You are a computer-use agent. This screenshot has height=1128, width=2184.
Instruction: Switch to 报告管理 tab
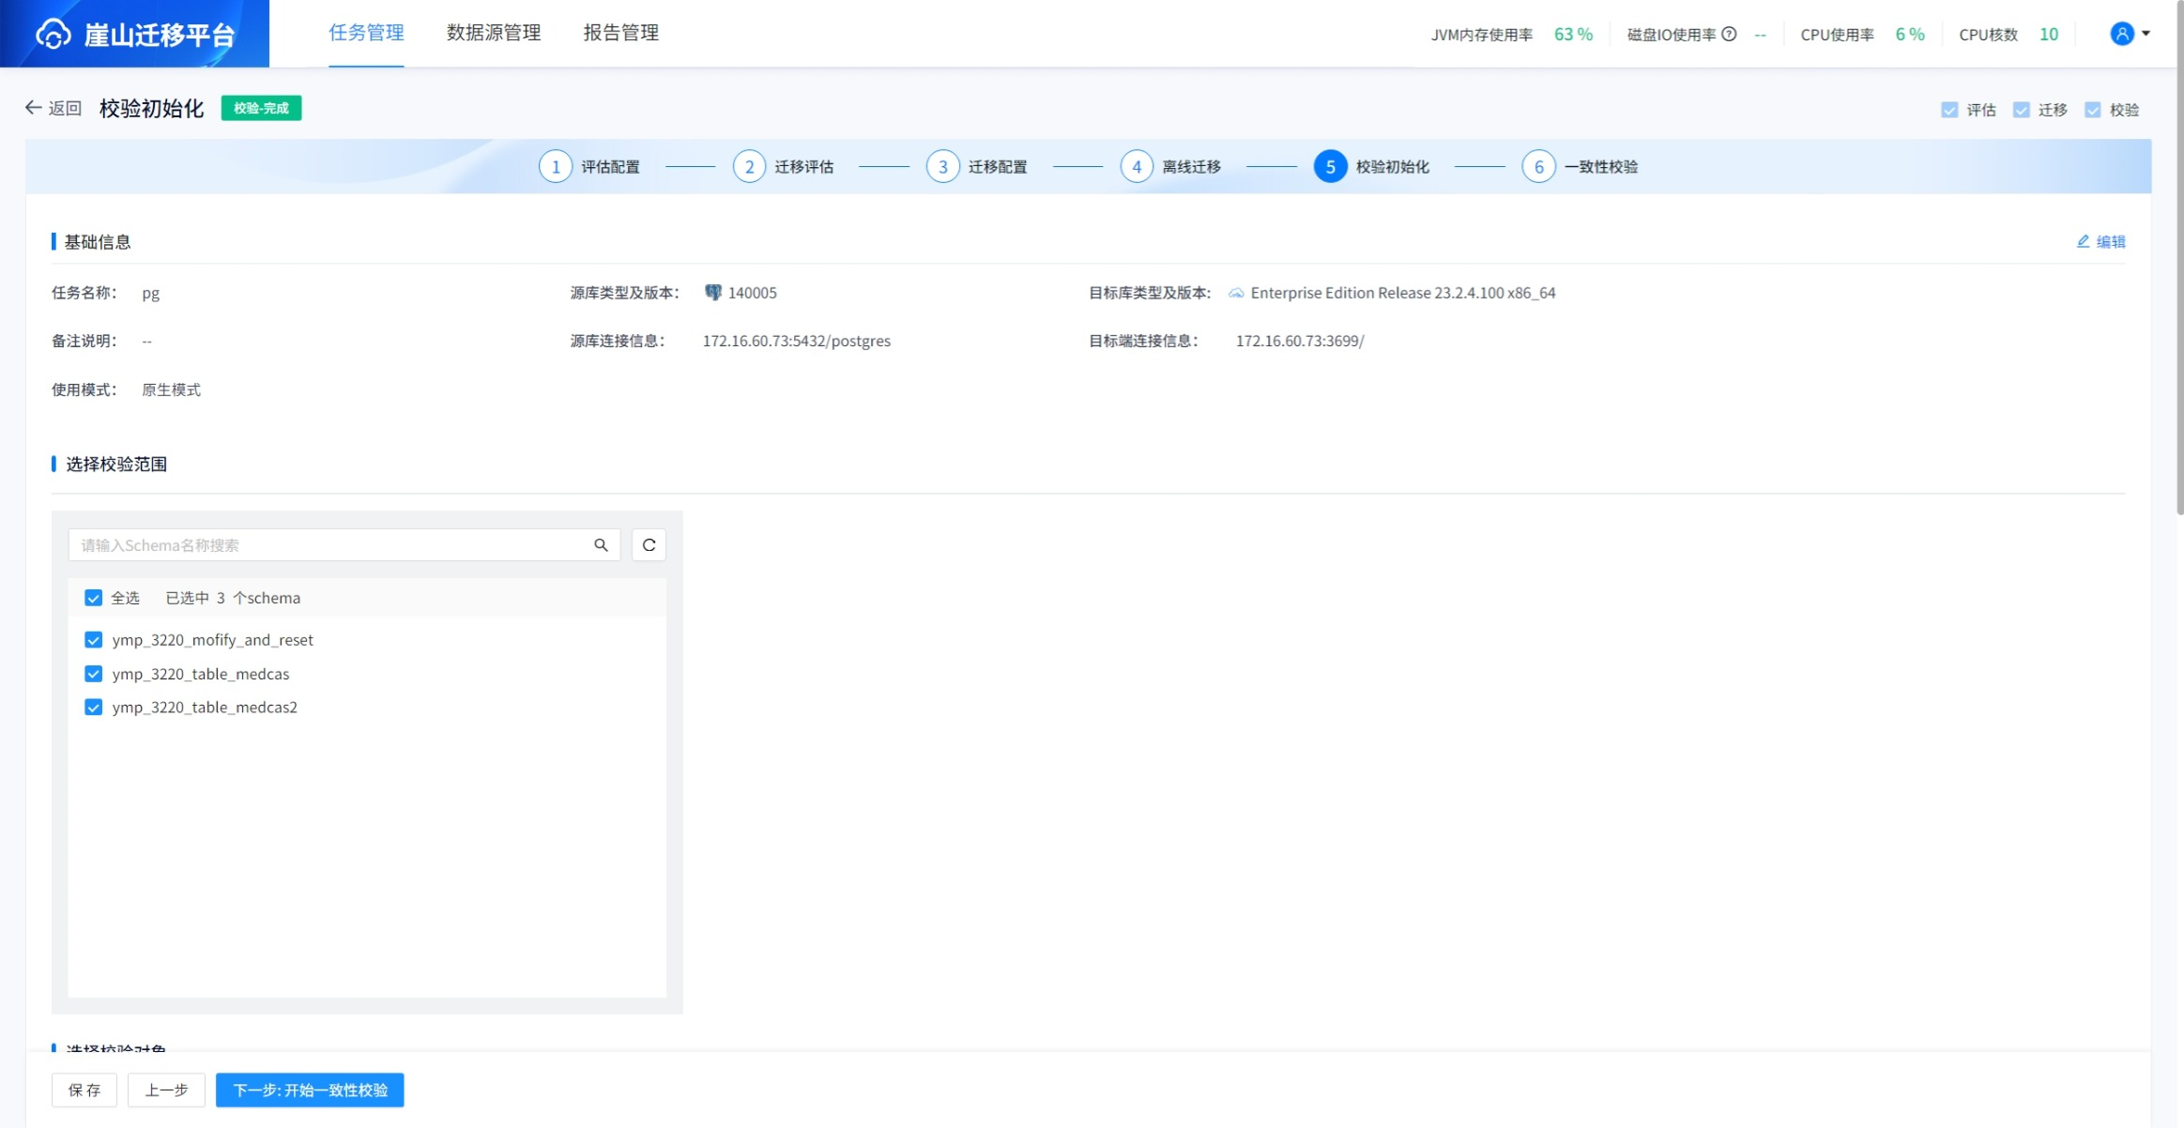tap(620, 33)
